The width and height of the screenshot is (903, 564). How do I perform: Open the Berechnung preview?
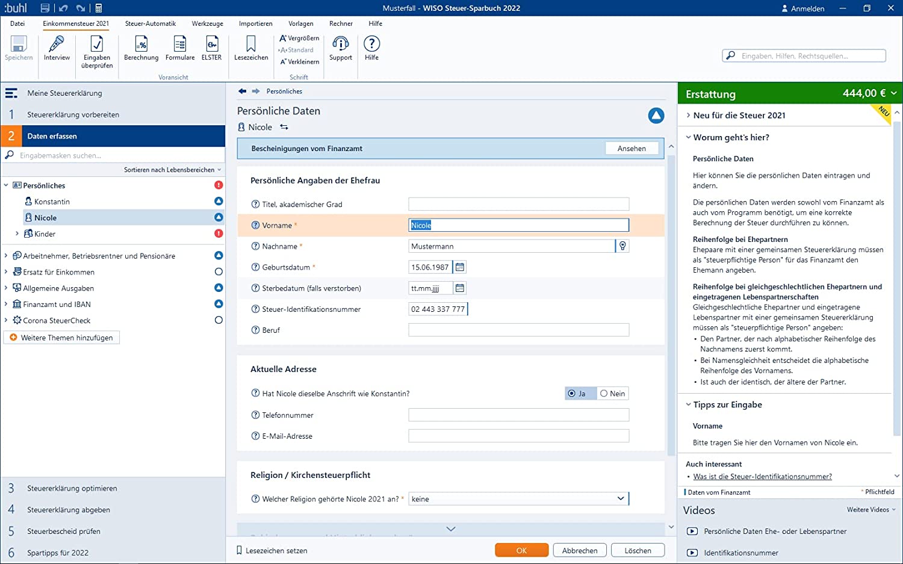coord(141,48)
